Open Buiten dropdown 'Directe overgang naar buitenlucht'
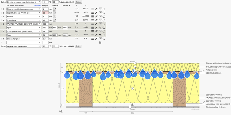 pyautogui.click(x=24, y=2)
